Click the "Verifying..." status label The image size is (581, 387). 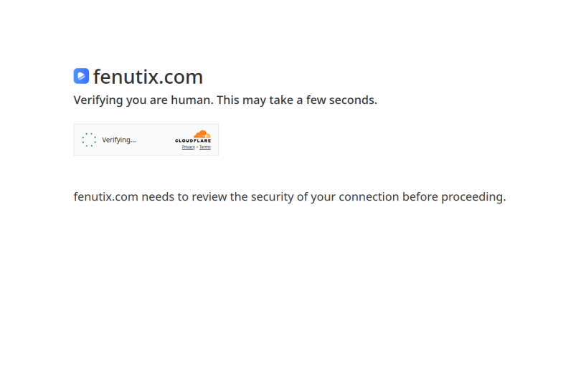(119, 140)
